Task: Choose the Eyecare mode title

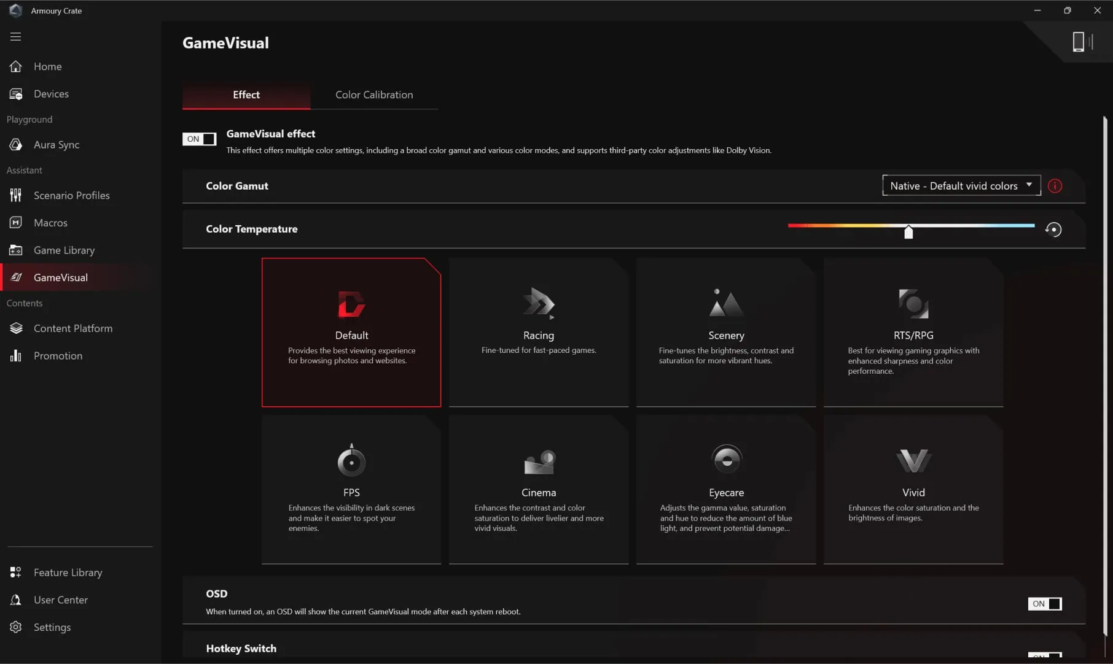Action: point(726,493)
